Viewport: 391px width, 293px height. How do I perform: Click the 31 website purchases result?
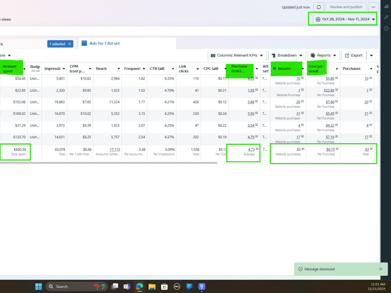coord(298,114)
